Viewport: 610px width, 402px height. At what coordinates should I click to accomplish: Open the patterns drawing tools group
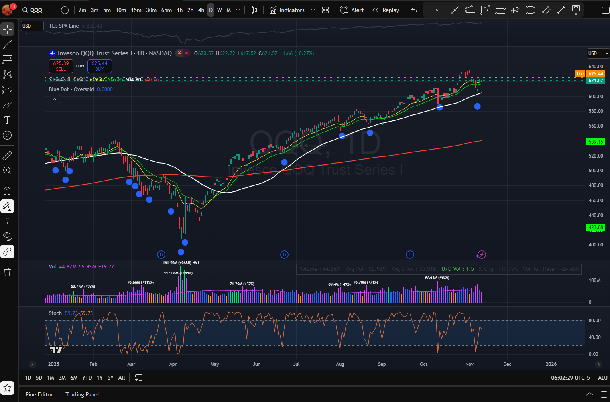point(7,75)
